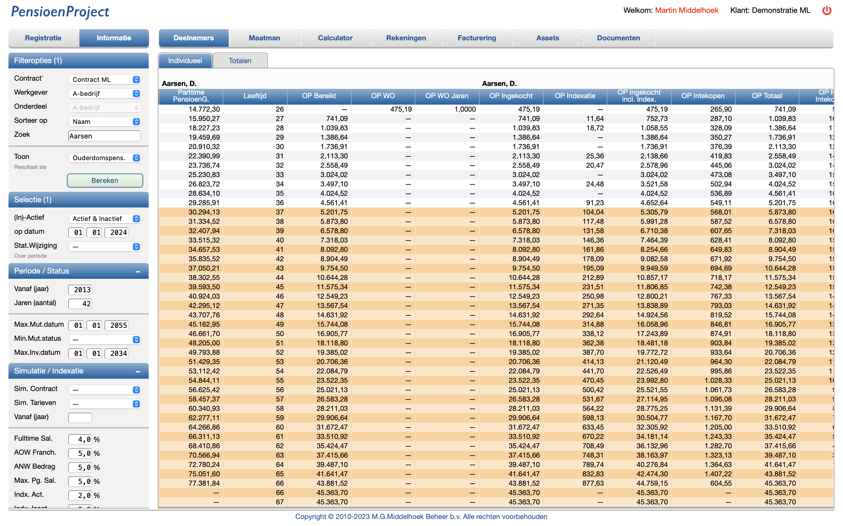The image size is (843, 526).
Task: Switch to the Registratie tab
Action: coord(43,38)
